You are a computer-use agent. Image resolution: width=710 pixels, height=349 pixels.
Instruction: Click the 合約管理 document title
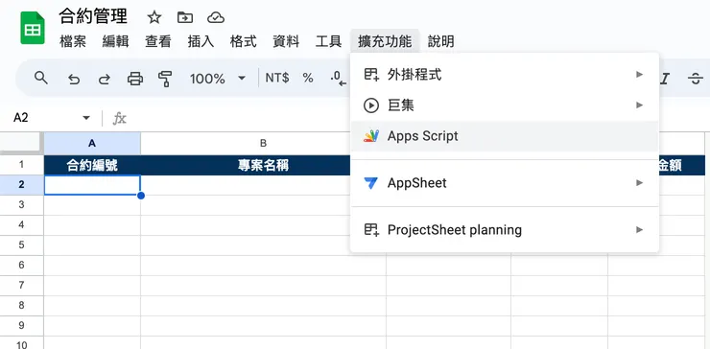(x=93, y=16)
